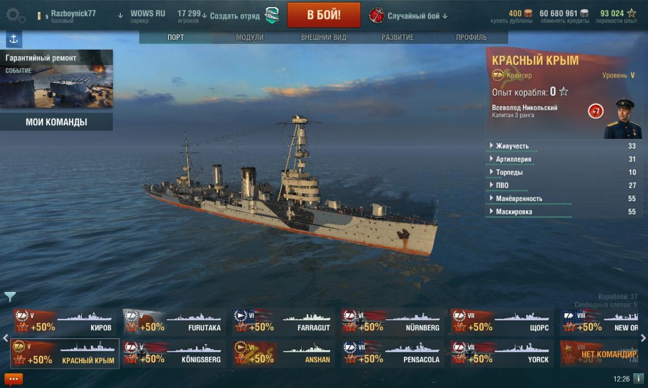This screenshot has height=388, width=648.
Task: Switch to the Развитие tab
Action: [397, 37]
